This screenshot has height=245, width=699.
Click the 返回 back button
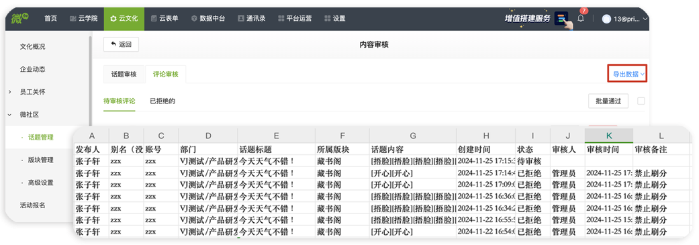point(121,44)
